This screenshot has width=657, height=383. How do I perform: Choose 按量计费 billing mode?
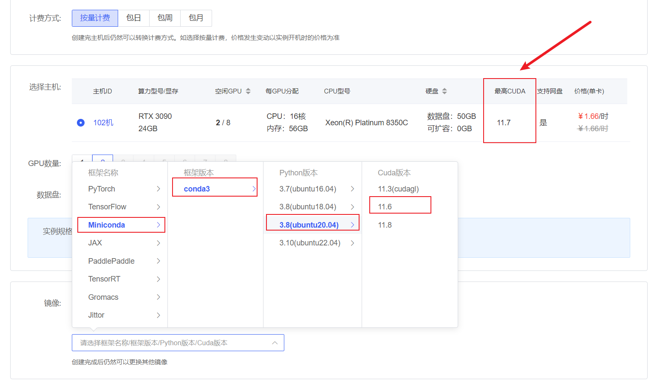tap(95, 18)
